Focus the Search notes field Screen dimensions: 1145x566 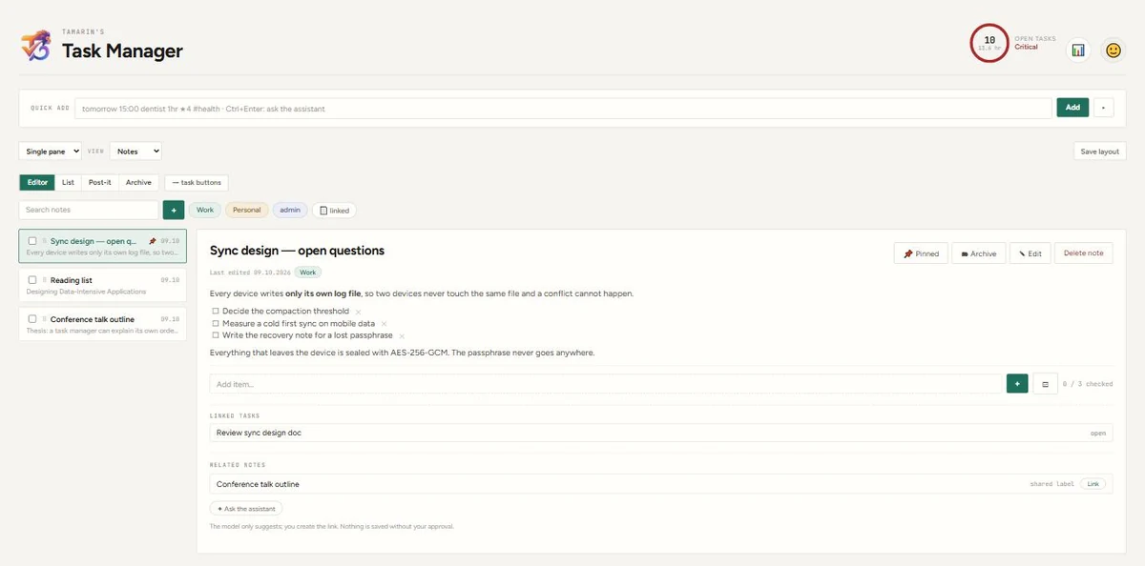point(89,210)
